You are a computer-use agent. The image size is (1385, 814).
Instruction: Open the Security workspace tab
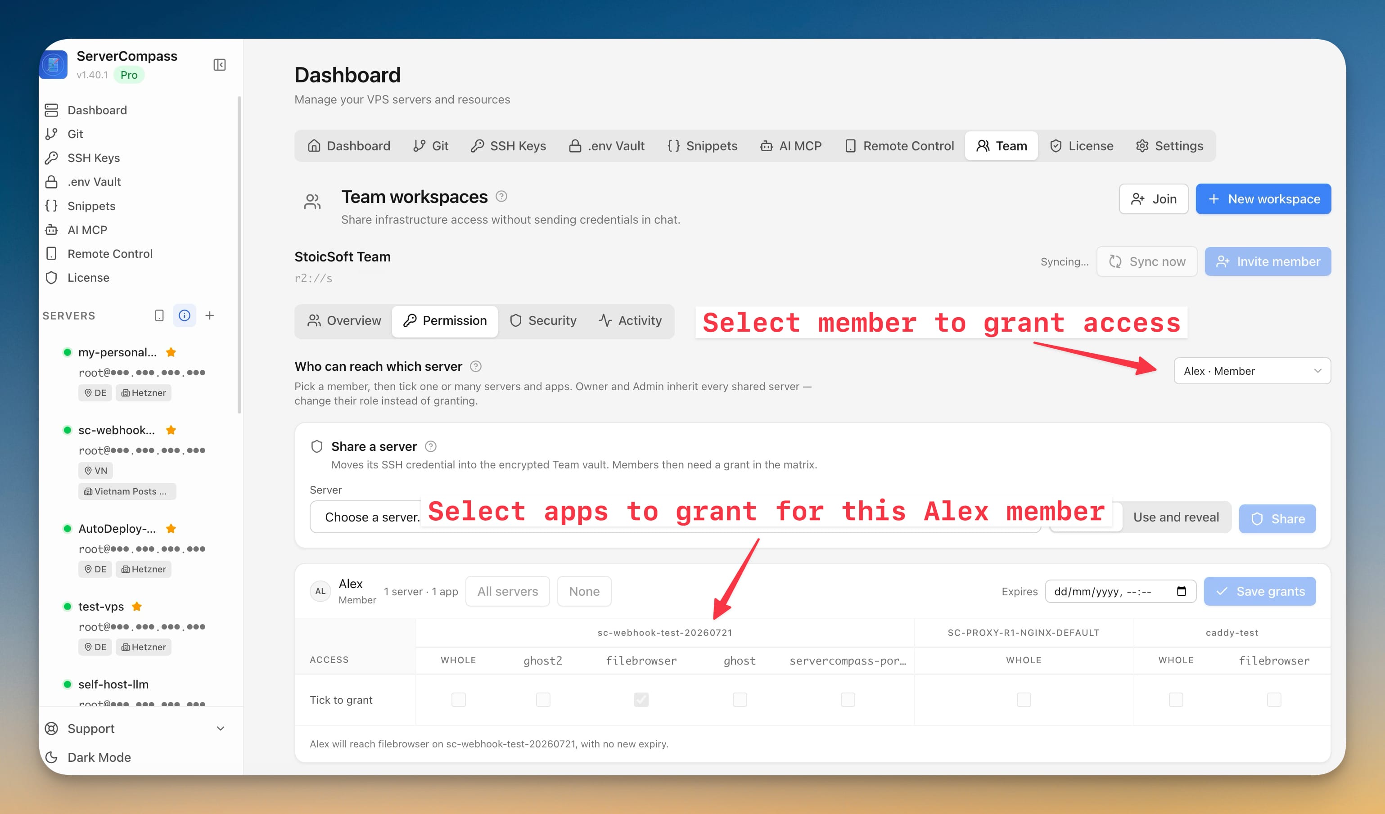pyautogui.click(x=543, y=321)
